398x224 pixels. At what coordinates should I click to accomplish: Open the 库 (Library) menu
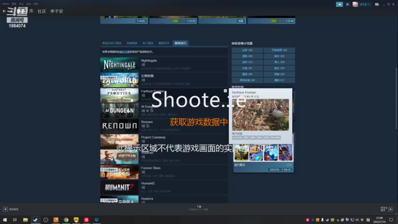point(31,11)
